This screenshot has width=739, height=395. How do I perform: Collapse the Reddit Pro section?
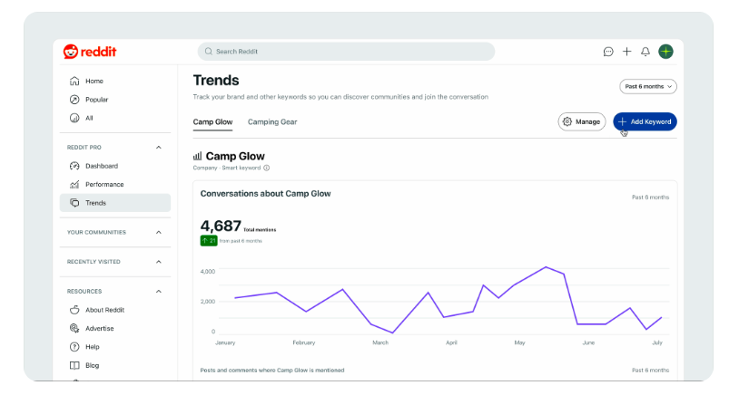click(x=159, y=147)
